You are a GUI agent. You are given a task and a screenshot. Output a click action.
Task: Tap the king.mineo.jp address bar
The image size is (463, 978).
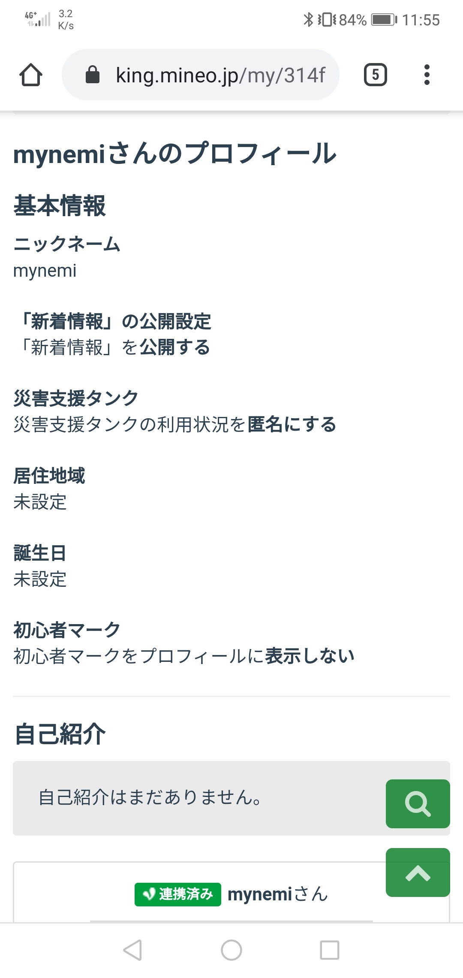220,75
